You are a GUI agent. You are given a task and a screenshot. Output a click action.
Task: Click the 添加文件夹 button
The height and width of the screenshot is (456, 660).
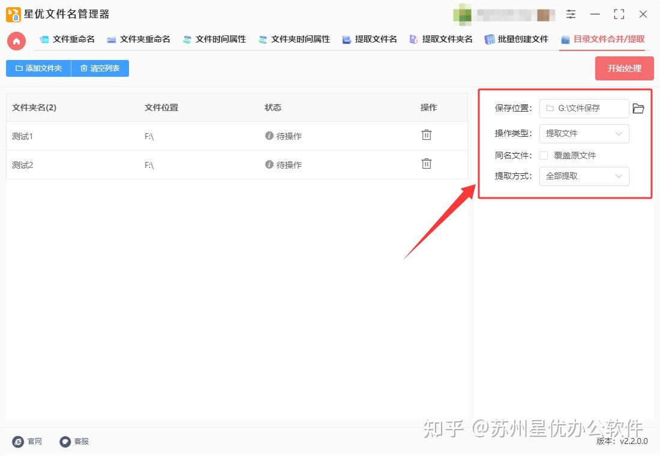(x=38, y=68)
